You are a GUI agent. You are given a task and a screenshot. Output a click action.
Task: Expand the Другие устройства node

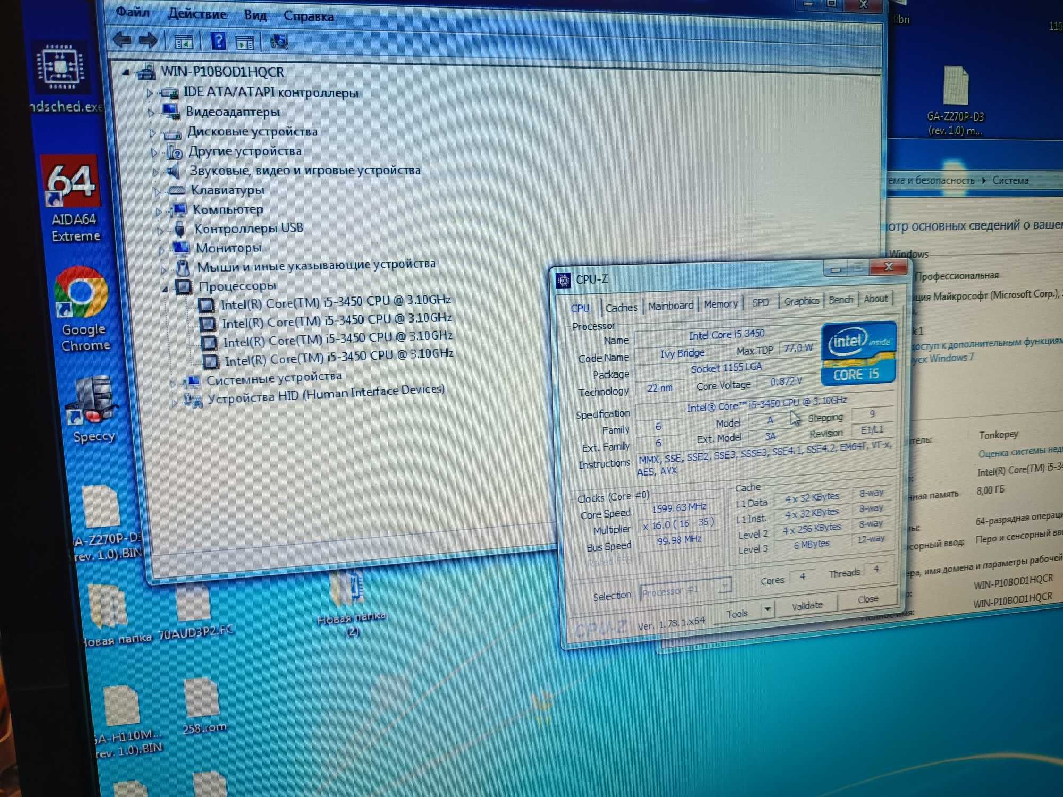point(154,153)
